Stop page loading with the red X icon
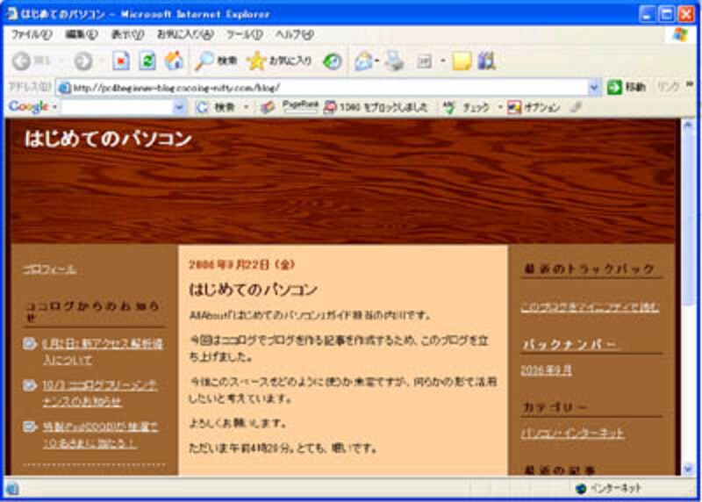Screen dimensions: 702x502 pyautogui.click(x=121, y=61)
